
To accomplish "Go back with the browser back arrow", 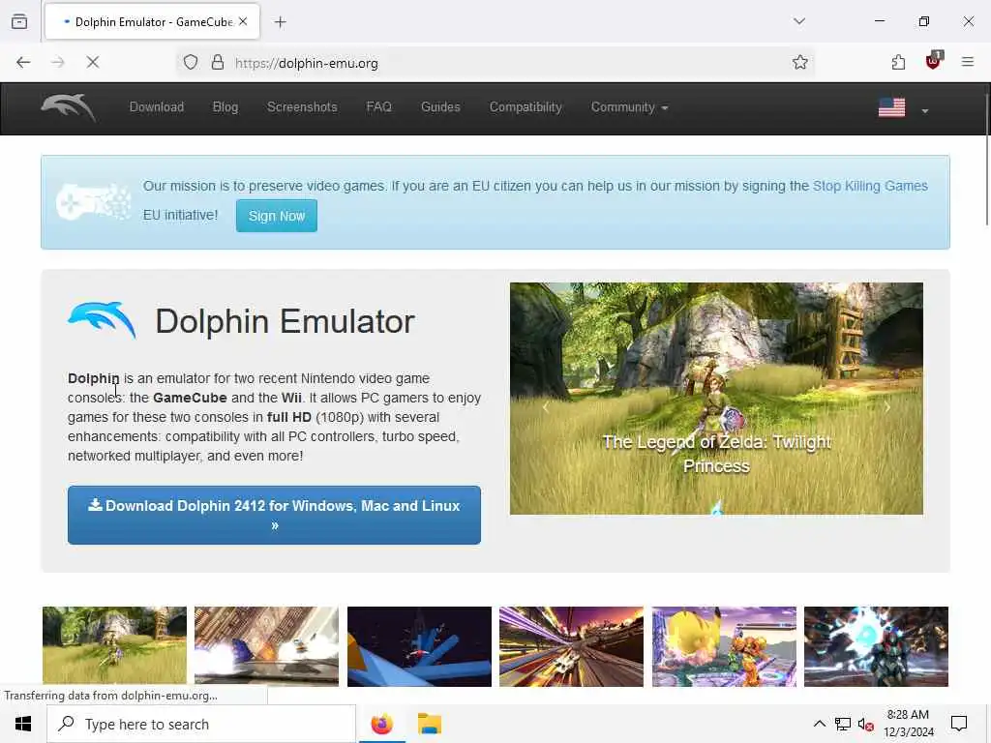I will pos(23,63).
